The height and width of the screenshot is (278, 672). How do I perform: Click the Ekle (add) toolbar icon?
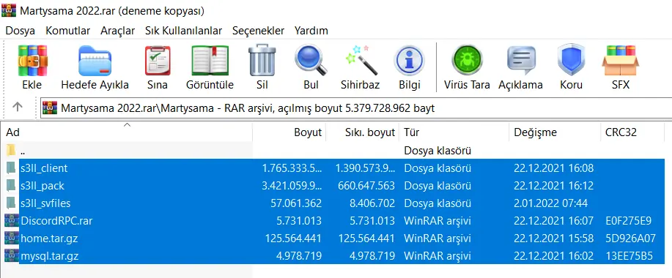point(32,61)
